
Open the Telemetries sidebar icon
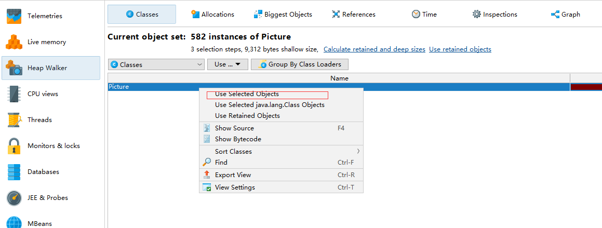pyautogui.click(x=14, y=16)
